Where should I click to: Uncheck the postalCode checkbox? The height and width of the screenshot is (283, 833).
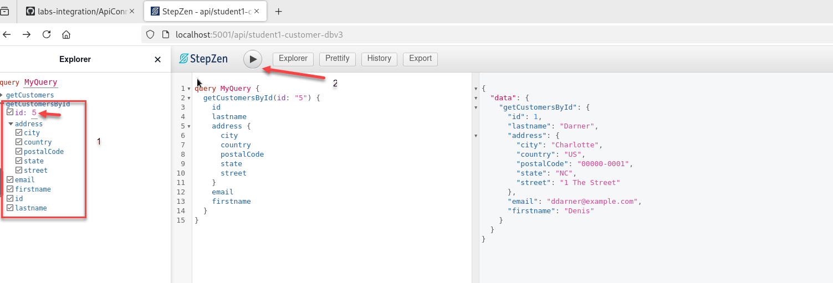[19, 152]
